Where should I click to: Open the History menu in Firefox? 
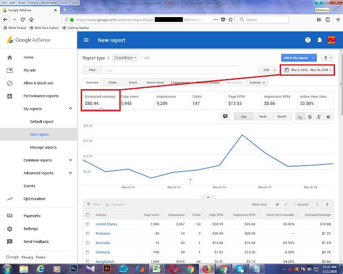(33, 3)
